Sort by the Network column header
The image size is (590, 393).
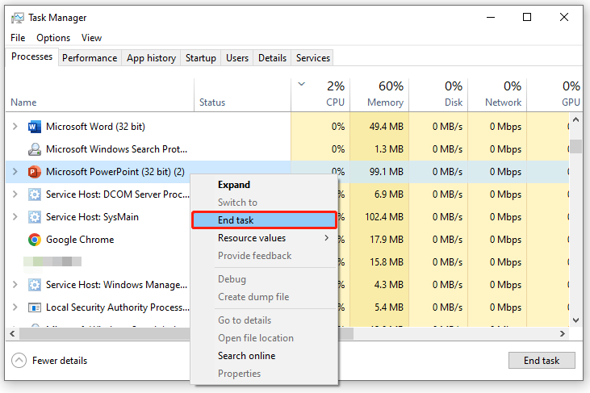[497, 94]
